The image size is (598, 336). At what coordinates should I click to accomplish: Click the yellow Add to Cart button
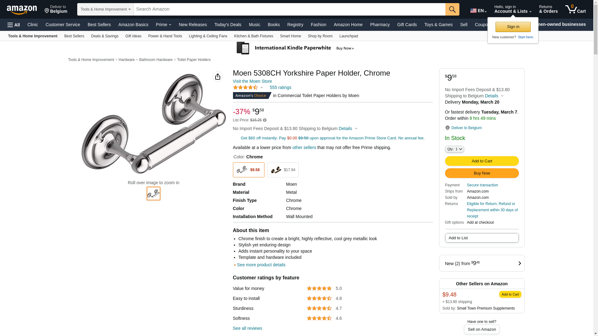[x=482, y=161]
